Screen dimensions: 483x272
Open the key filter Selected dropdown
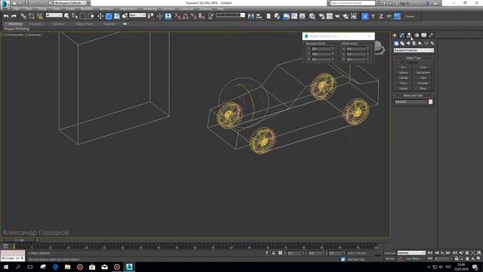pyautogui.click(x=411, y=252)
